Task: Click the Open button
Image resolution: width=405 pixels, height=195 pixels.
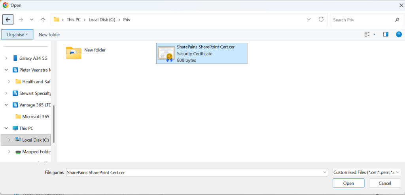Action: [x=348, y=183]
